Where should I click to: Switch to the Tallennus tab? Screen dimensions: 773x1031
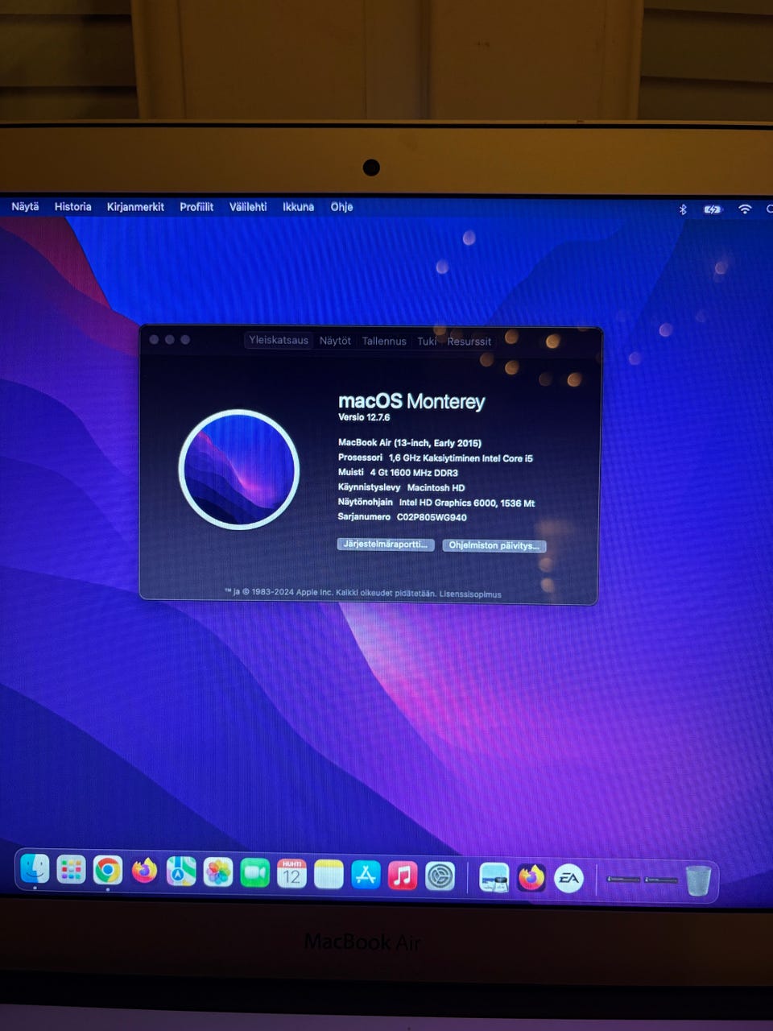click(384, 342)
